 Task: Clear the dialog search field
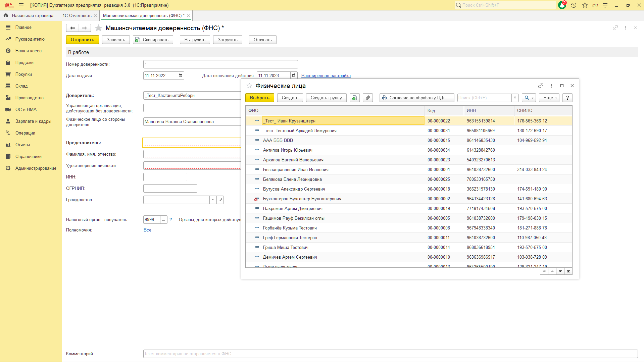point(515,98)
